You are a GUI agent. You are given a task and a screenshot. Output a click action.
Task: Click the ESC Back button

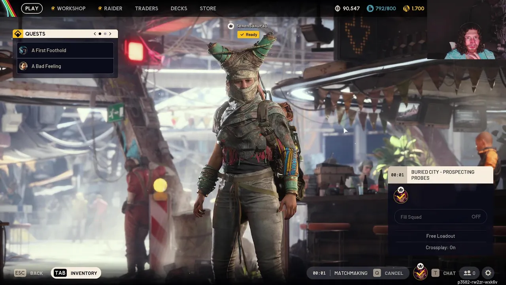point(28,273)
